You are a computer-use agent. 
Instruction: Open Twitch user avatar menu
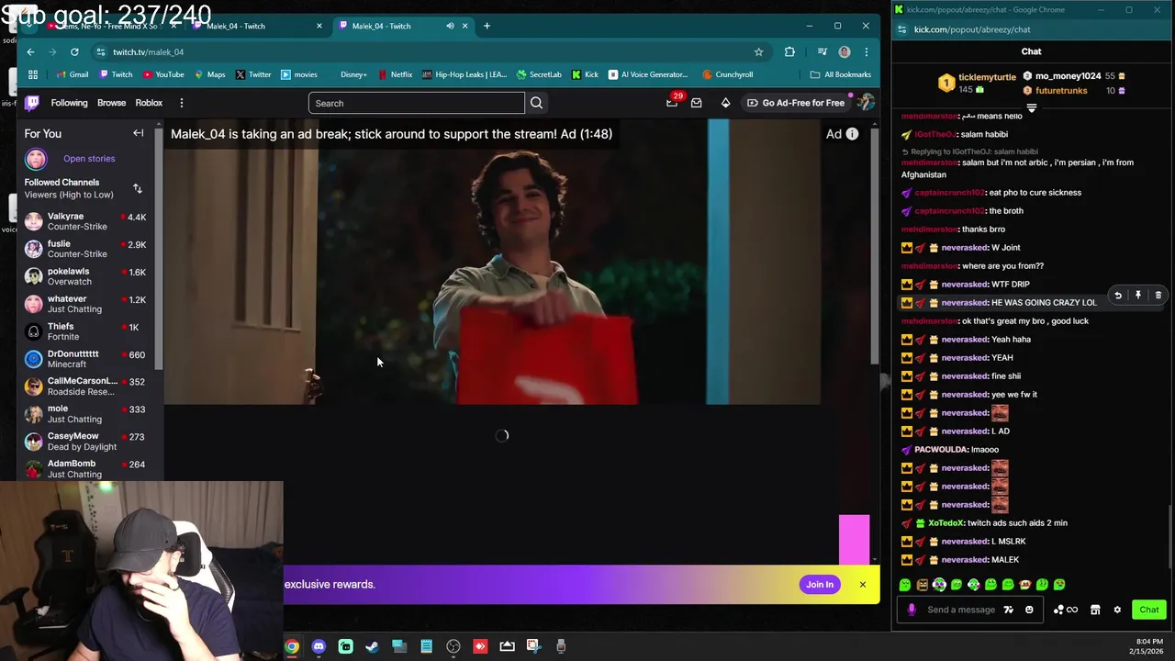click(x=866, y=103)
